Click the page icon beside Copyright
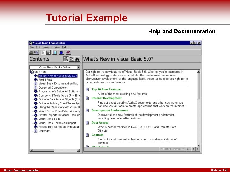The width and height of the screenshot is (230, 172). [x=36, y=131]
